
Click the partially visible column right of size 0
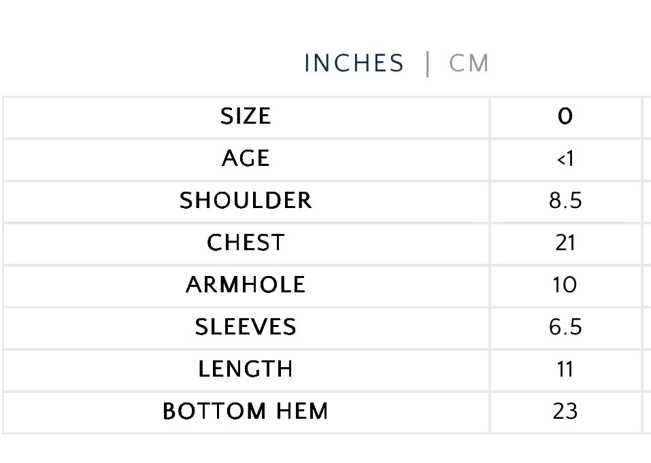pyautogui.click(x=647, y=116)
